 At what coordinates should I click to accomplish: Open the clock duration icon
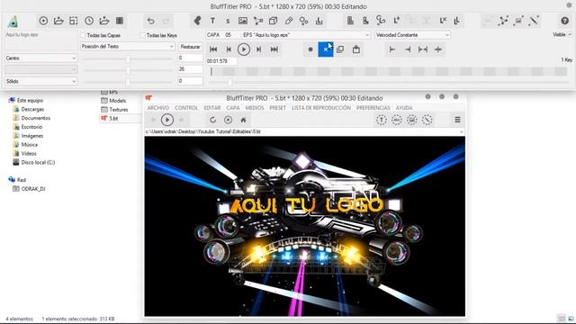pyautogui.click(x=89, y=21)
